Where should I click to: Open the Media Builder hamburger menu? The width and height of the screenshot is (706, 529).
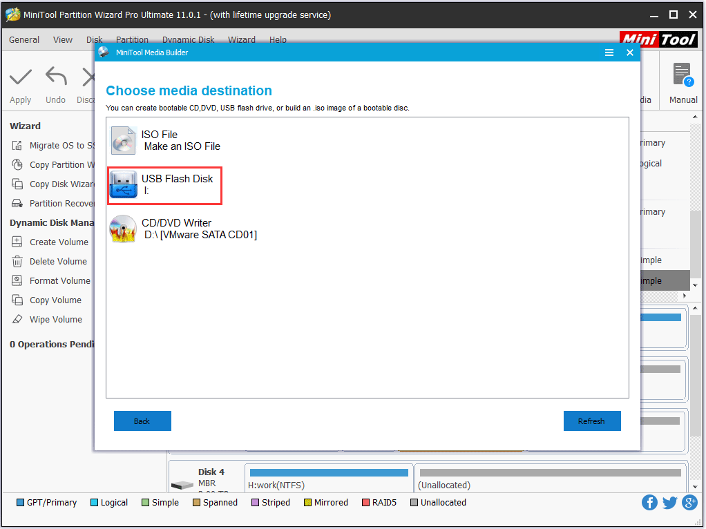(x=609, y=52)
